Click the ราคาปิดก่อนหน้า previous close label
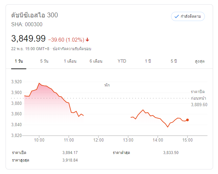The width and height of the screenshot is (218, 174). (x=199, y=95)
